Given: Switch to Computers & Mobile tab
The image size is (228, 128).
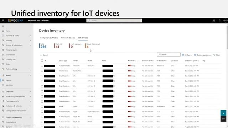Looking at the screenshot, I should [x=49, y=38].
